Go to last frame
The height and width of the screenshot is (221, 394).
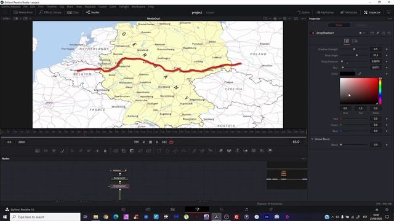pos(164,142)
